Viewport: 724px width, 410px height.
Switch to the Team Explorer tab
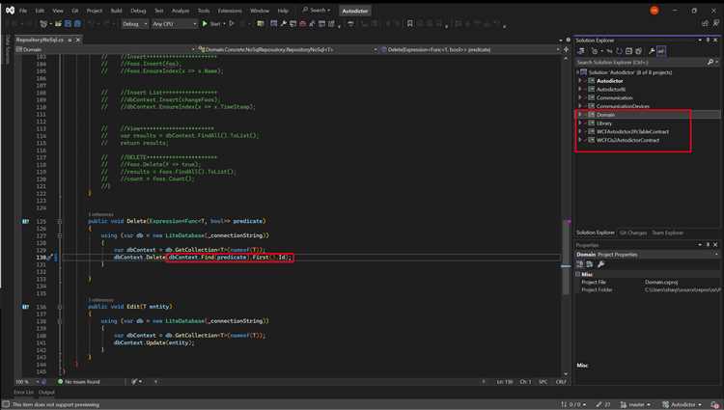667,232
